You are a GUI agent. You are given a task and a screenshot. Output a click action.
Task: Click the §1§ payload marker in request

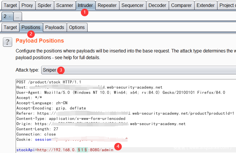(82, 150)
